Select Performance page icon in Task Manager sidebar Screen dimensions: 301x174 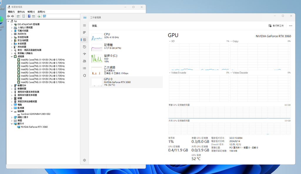(84, 40)
